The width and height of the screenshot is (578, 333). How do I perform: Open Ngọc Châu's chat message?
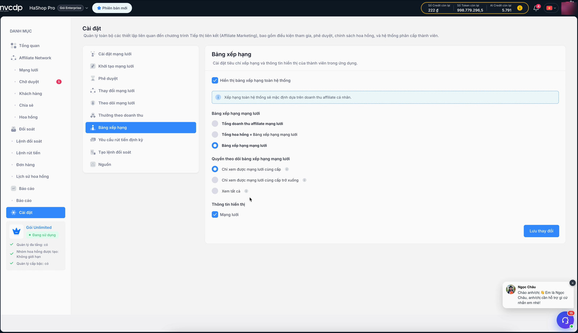point(538,295)
